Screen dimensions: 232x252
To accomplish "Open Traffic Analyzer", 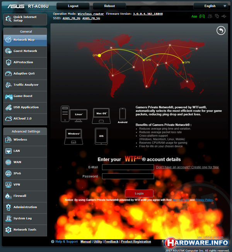I will [x=25, y=85].
